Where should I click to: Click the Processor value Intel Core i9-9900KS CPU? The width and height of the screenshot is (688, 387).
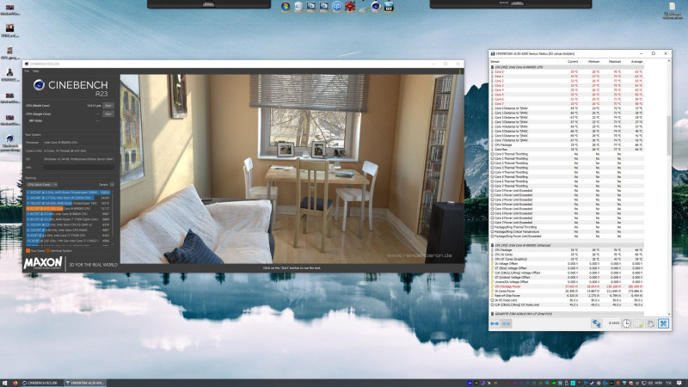point(60,143)
